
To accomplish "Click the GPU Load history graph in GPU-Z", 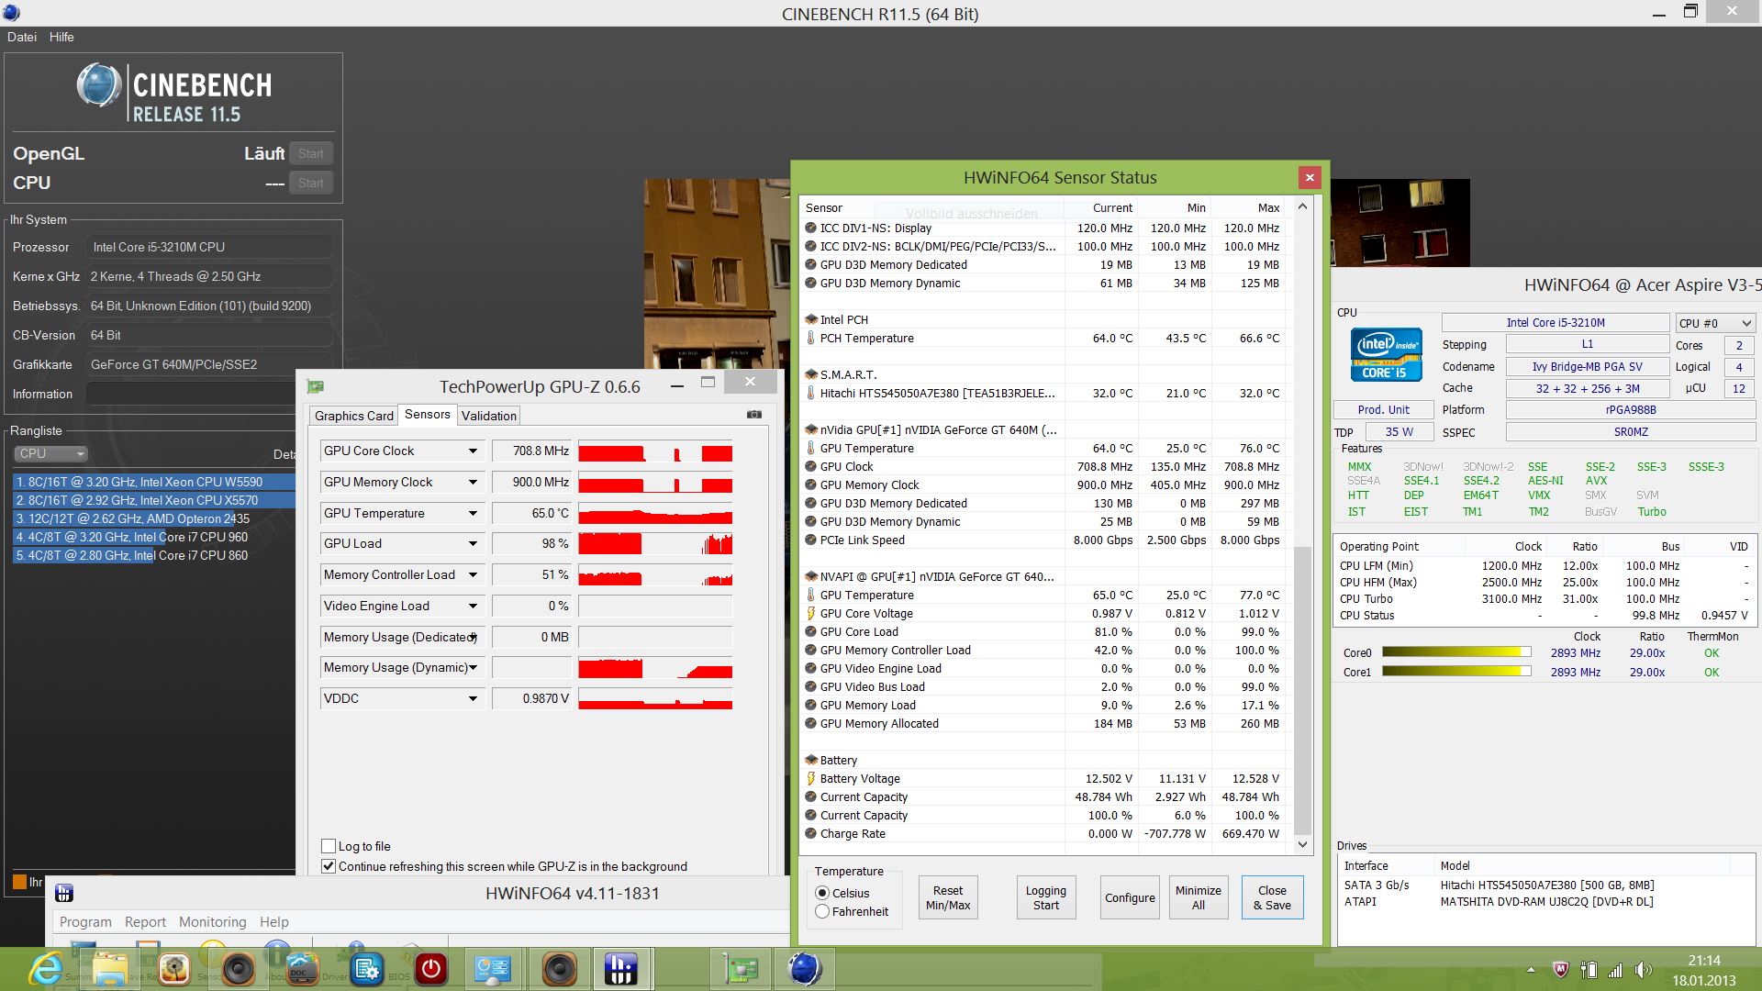I will [655, 543].
